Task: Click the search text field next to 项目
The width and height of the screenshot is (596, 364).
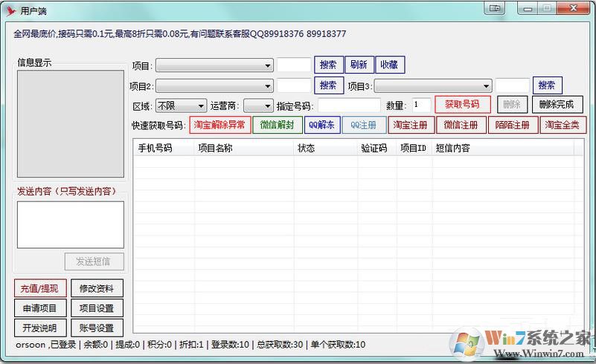Action: 294,65
